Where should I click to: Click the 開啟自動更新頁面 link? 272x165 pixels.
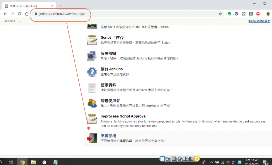pos(259,21)
